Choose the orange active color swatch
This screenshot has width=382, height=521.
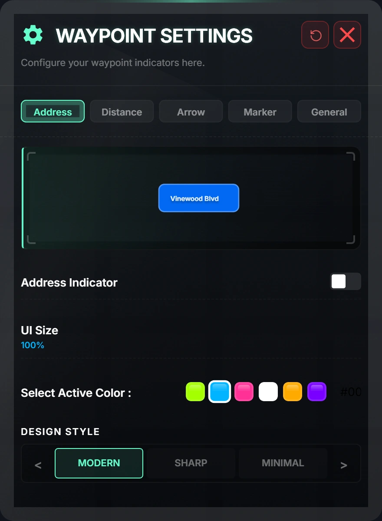click(293, 392)
